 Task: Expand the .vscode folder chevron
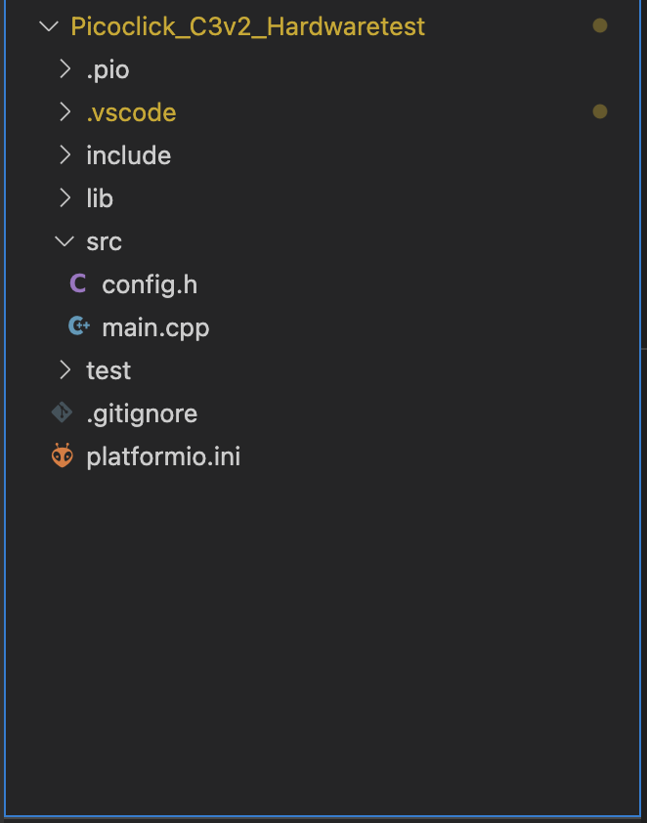point(65,111)
